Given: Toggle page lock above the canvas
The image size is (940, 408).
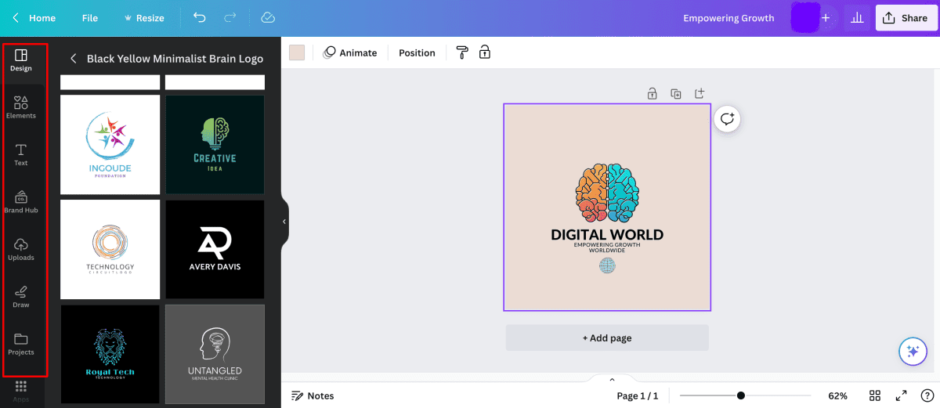Looking at the screenshot, I should coord(652,94).
